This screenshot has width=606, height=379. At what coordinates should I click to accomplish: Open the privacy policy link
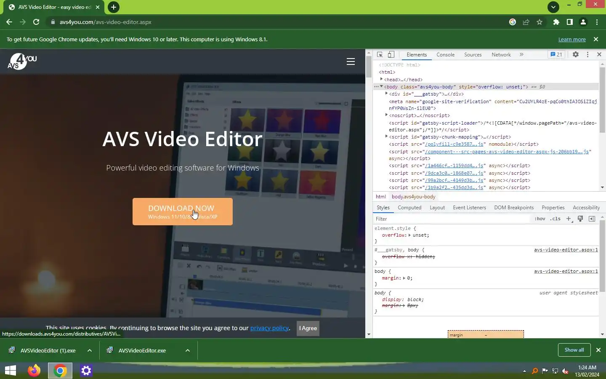(x=269, y=328)
